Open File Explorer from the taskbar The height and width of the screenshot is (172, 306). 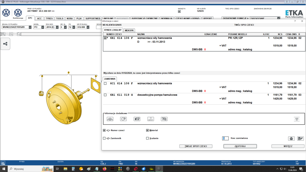65,169
